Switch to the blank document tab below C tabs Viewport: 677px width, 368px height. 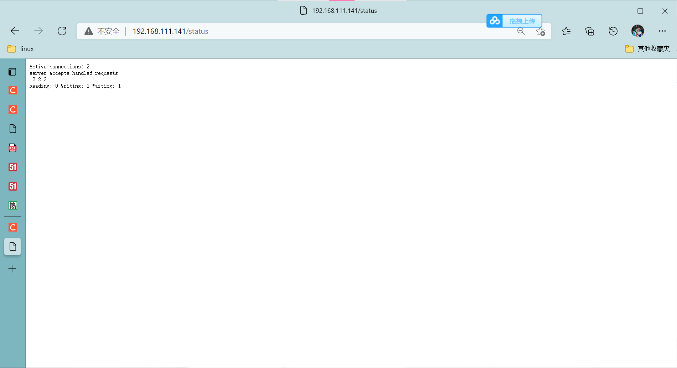[13, 129]
